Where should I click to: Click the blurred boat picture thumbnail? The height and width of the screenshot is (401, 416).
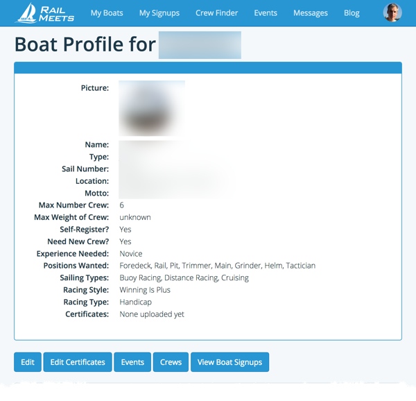(152, 108)
